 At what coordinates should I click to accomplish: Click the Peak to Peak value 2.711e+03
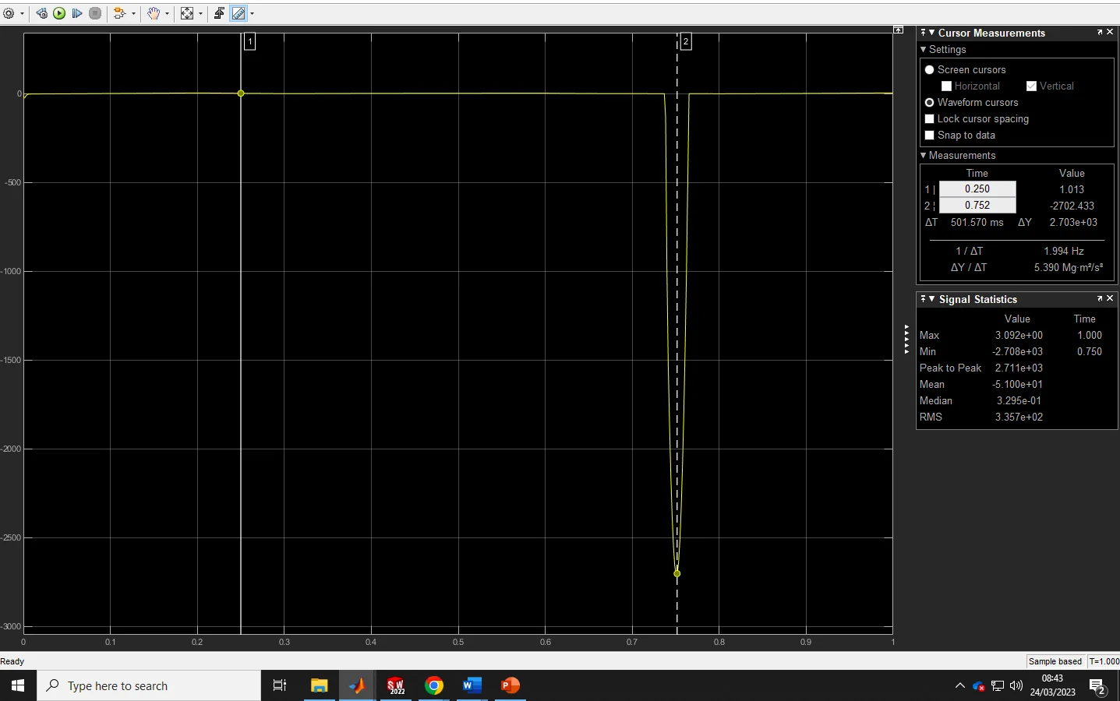pos(1019,368)
